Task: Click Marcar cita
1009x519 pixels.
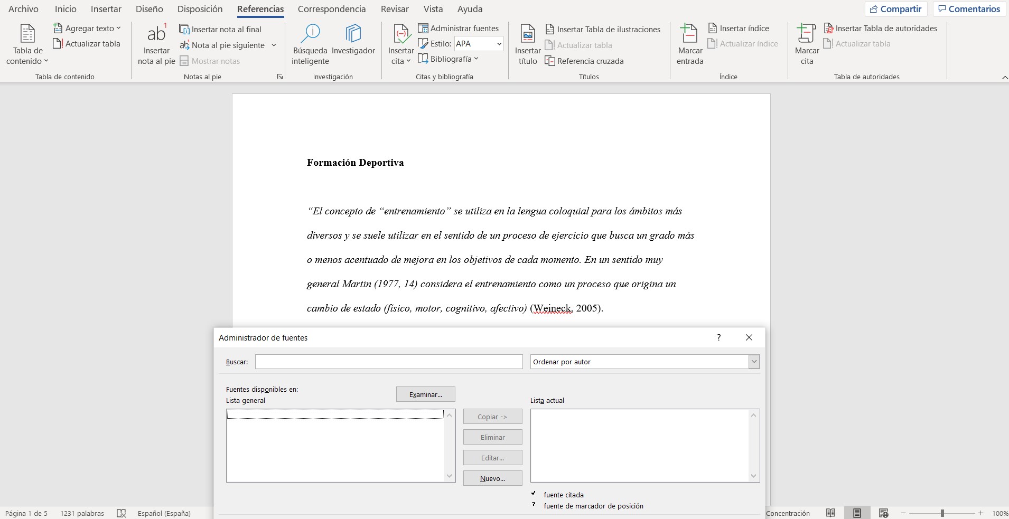Action: pyautogui.click(x=807, y=44)
